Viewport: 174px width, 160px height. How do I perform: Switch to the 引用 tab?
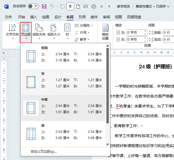82,17
